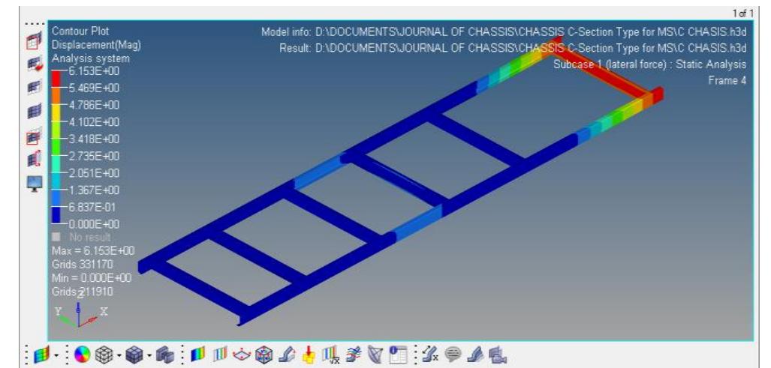This screenshot has height=368, width=771.
Task: Click Subcase 1 (lateral force) Static Analysis text
Action: click(x=650, y=64)
